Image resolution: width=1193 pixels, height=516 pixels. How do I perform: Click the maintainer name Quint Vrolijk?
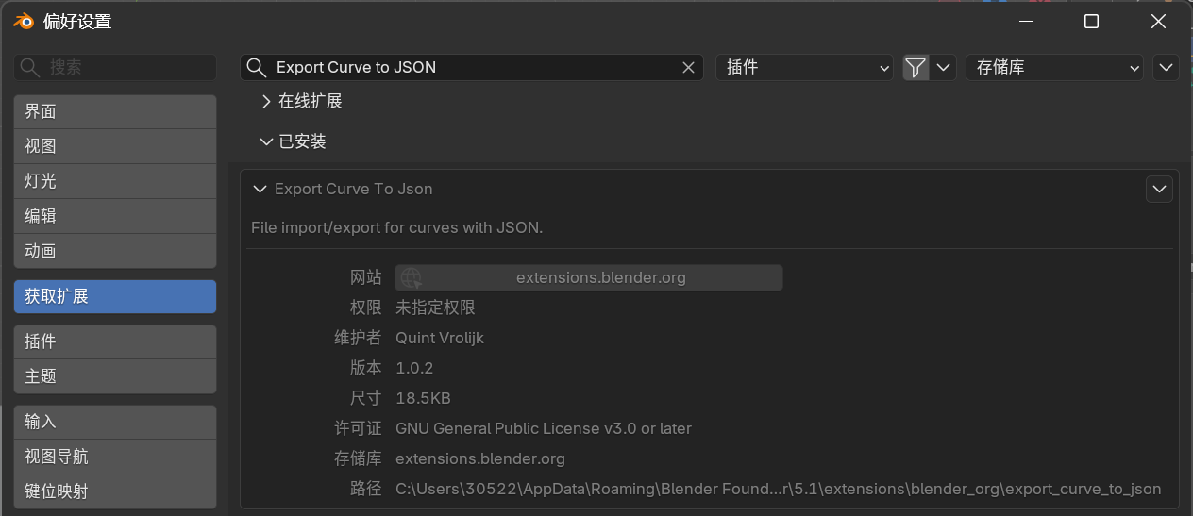click(440, 338)
